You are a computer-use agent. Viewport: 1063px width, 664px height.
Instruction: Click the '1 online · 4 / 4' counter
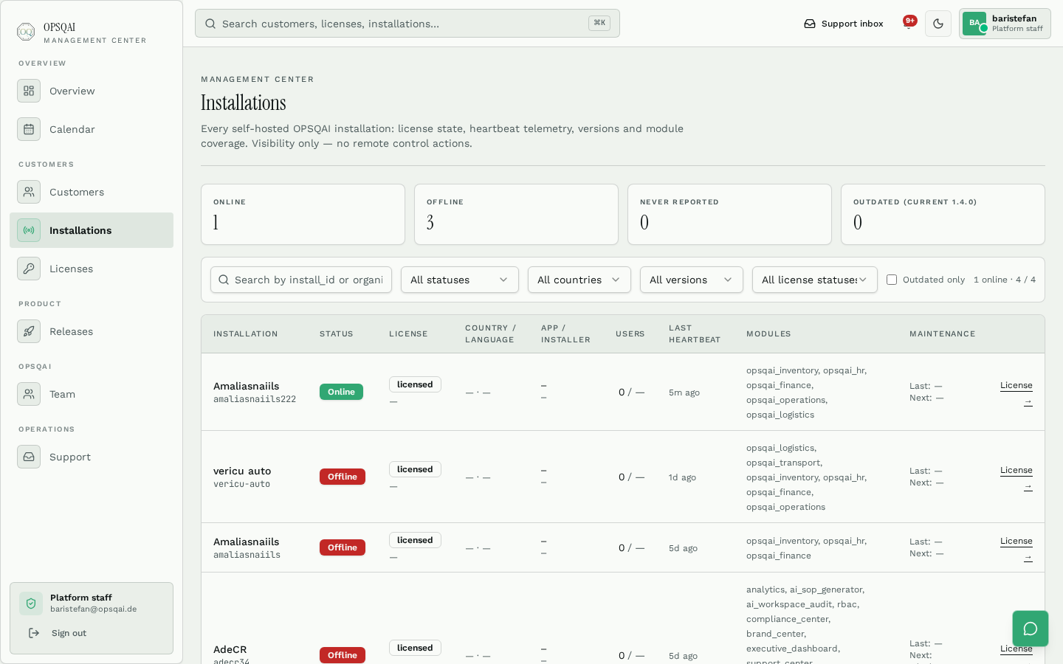(x=1005, y=280)
